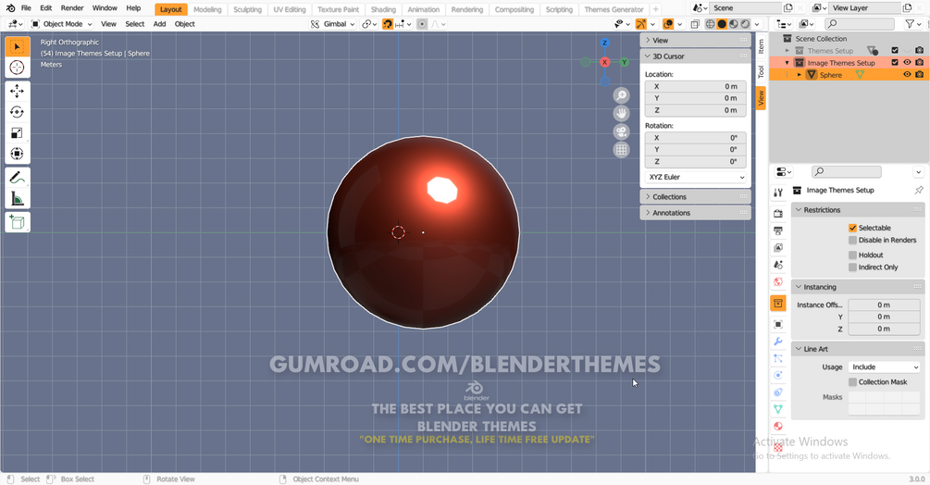The width and height of the screenshot is (930, 485).
Task: Click the zoom magnifier viewport gizmo
Action: pos(621,95)
